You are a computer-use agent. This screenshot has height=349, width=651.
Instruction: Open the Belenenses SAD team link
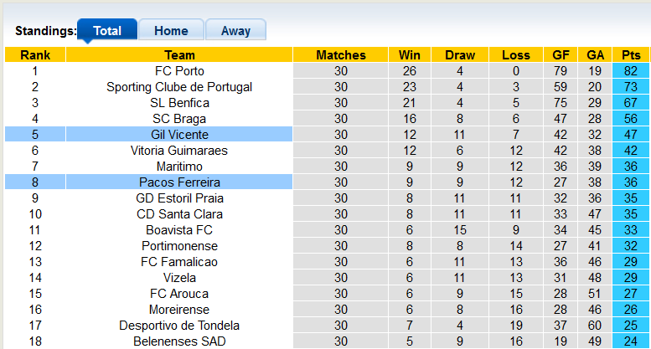[x=179, y=341]
